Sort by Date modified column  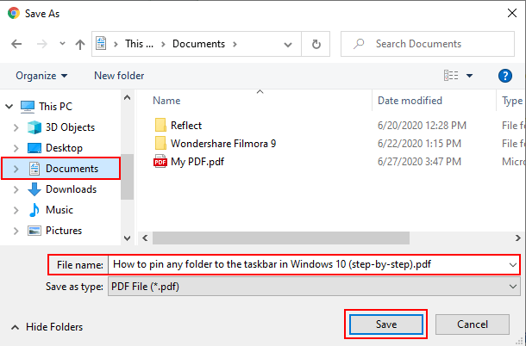click(410, 101)
